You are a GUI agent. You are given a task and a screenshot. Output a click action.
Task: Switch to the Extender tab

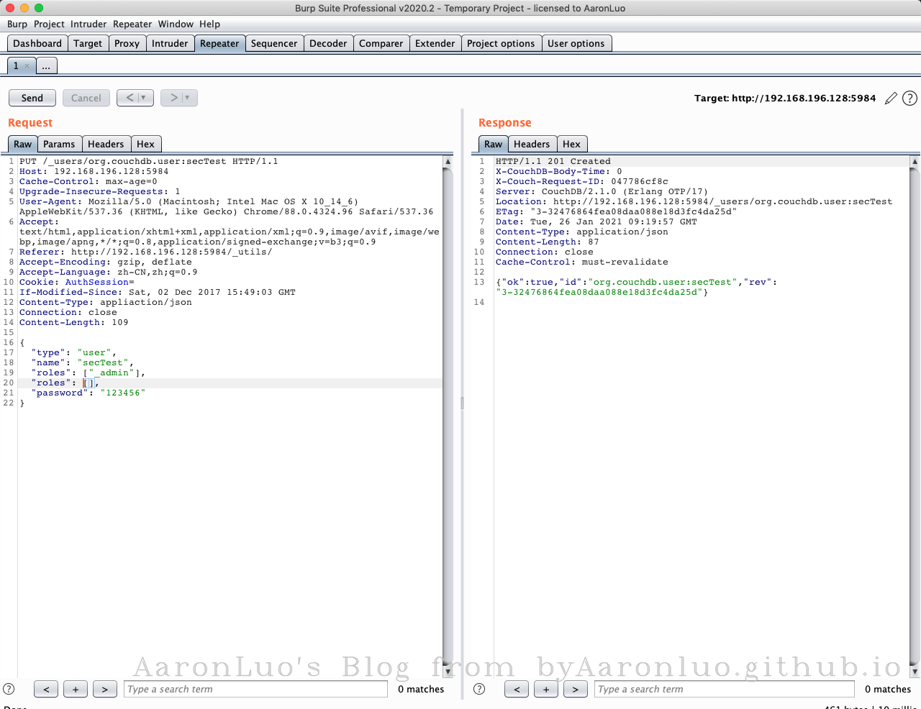pos(435,43)
